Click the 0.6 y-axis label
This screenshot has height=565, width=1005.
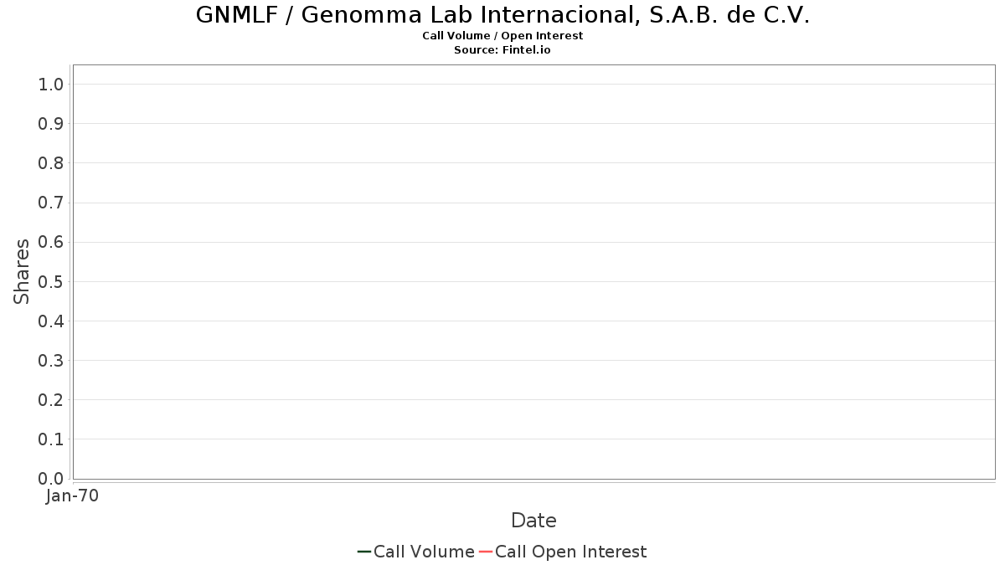tap(52, 242)
